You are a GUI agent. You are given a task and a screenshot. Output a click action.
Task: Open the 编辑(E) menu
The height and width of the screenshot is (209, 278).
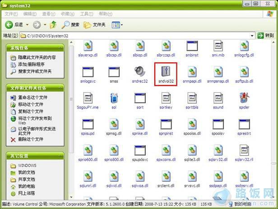pyautogui.click(x=30, y=14)
